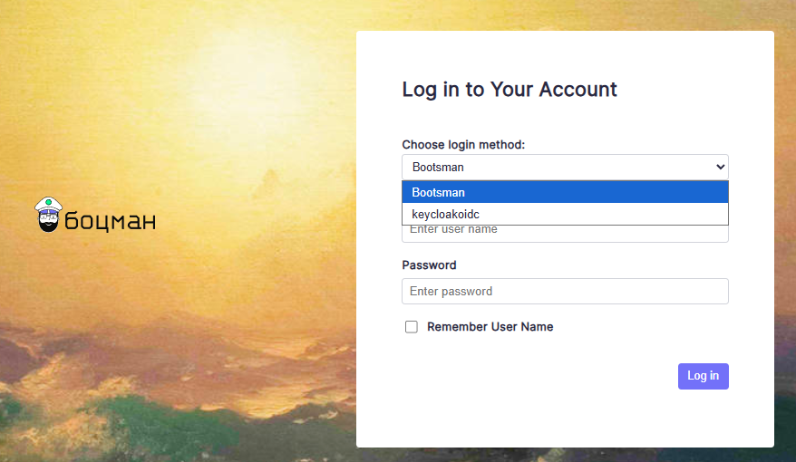Click the sailor mascot's black beard
This screenshot has height=462, width=796.
[x=48, y=226]
